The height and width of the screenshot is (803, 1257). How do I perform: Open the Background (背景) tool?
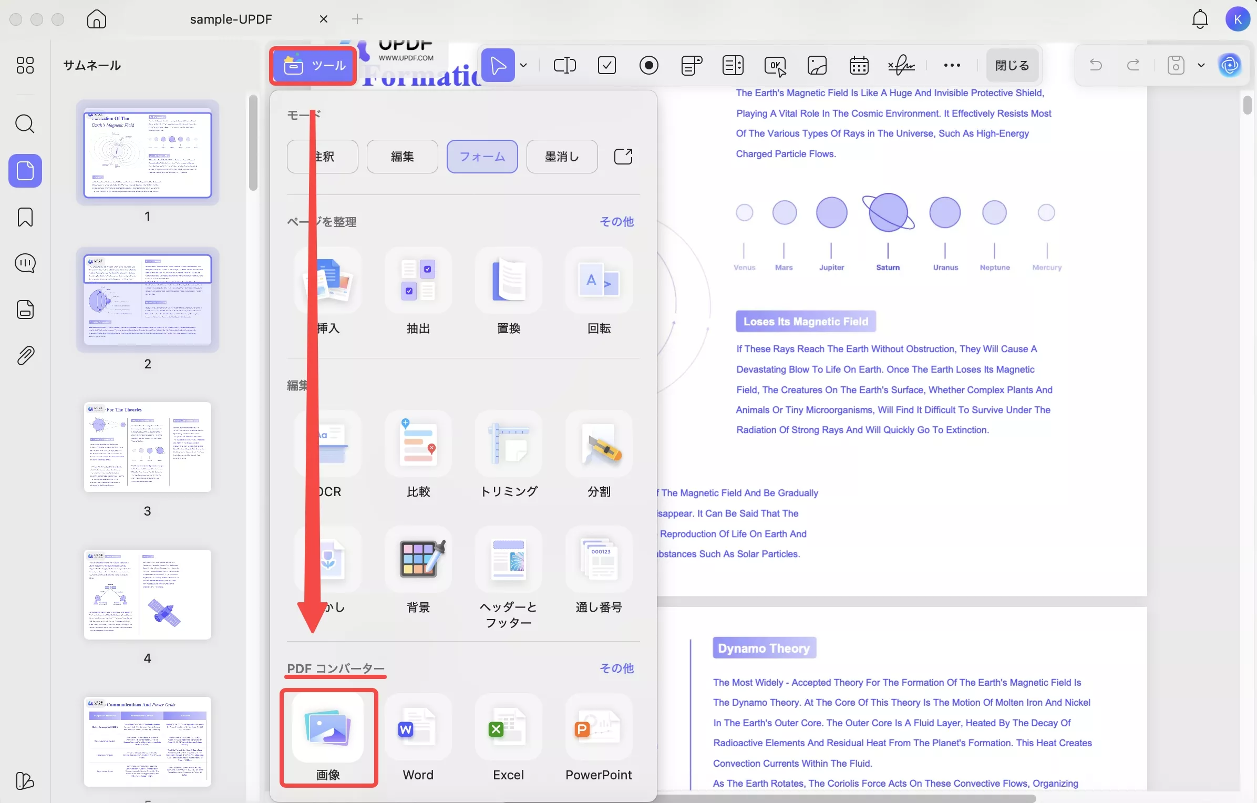click(x=418, y=560)
